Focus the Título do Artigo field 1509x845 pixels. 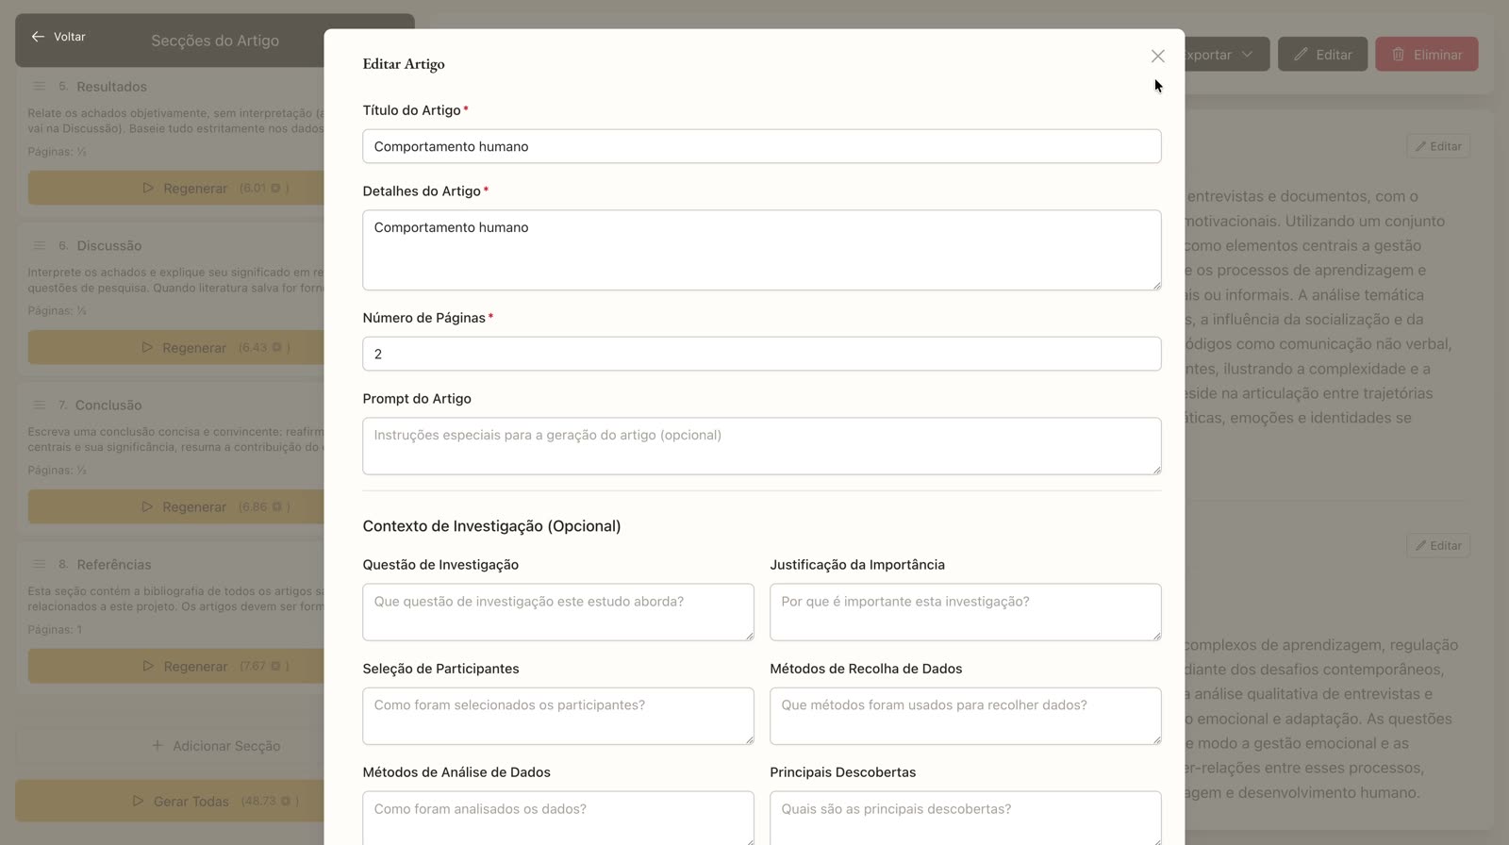pos(762,146)
